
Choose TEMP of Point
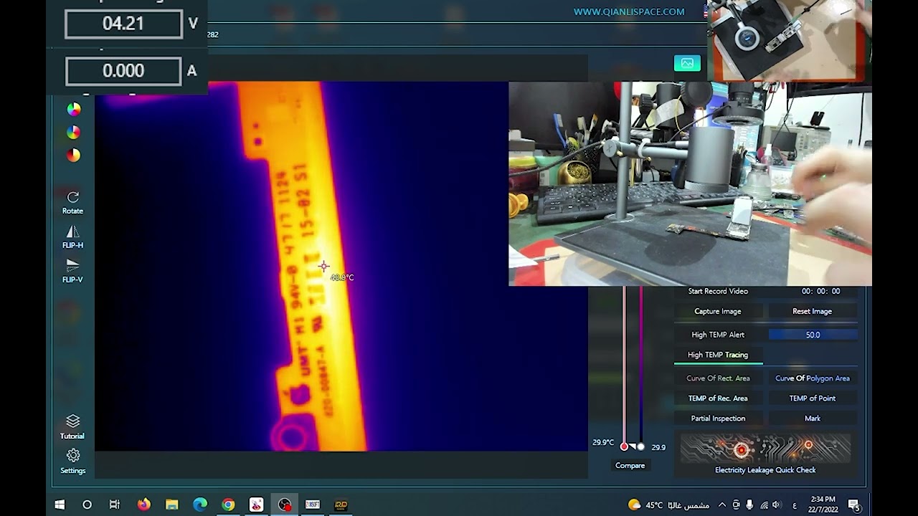[813, 398]
